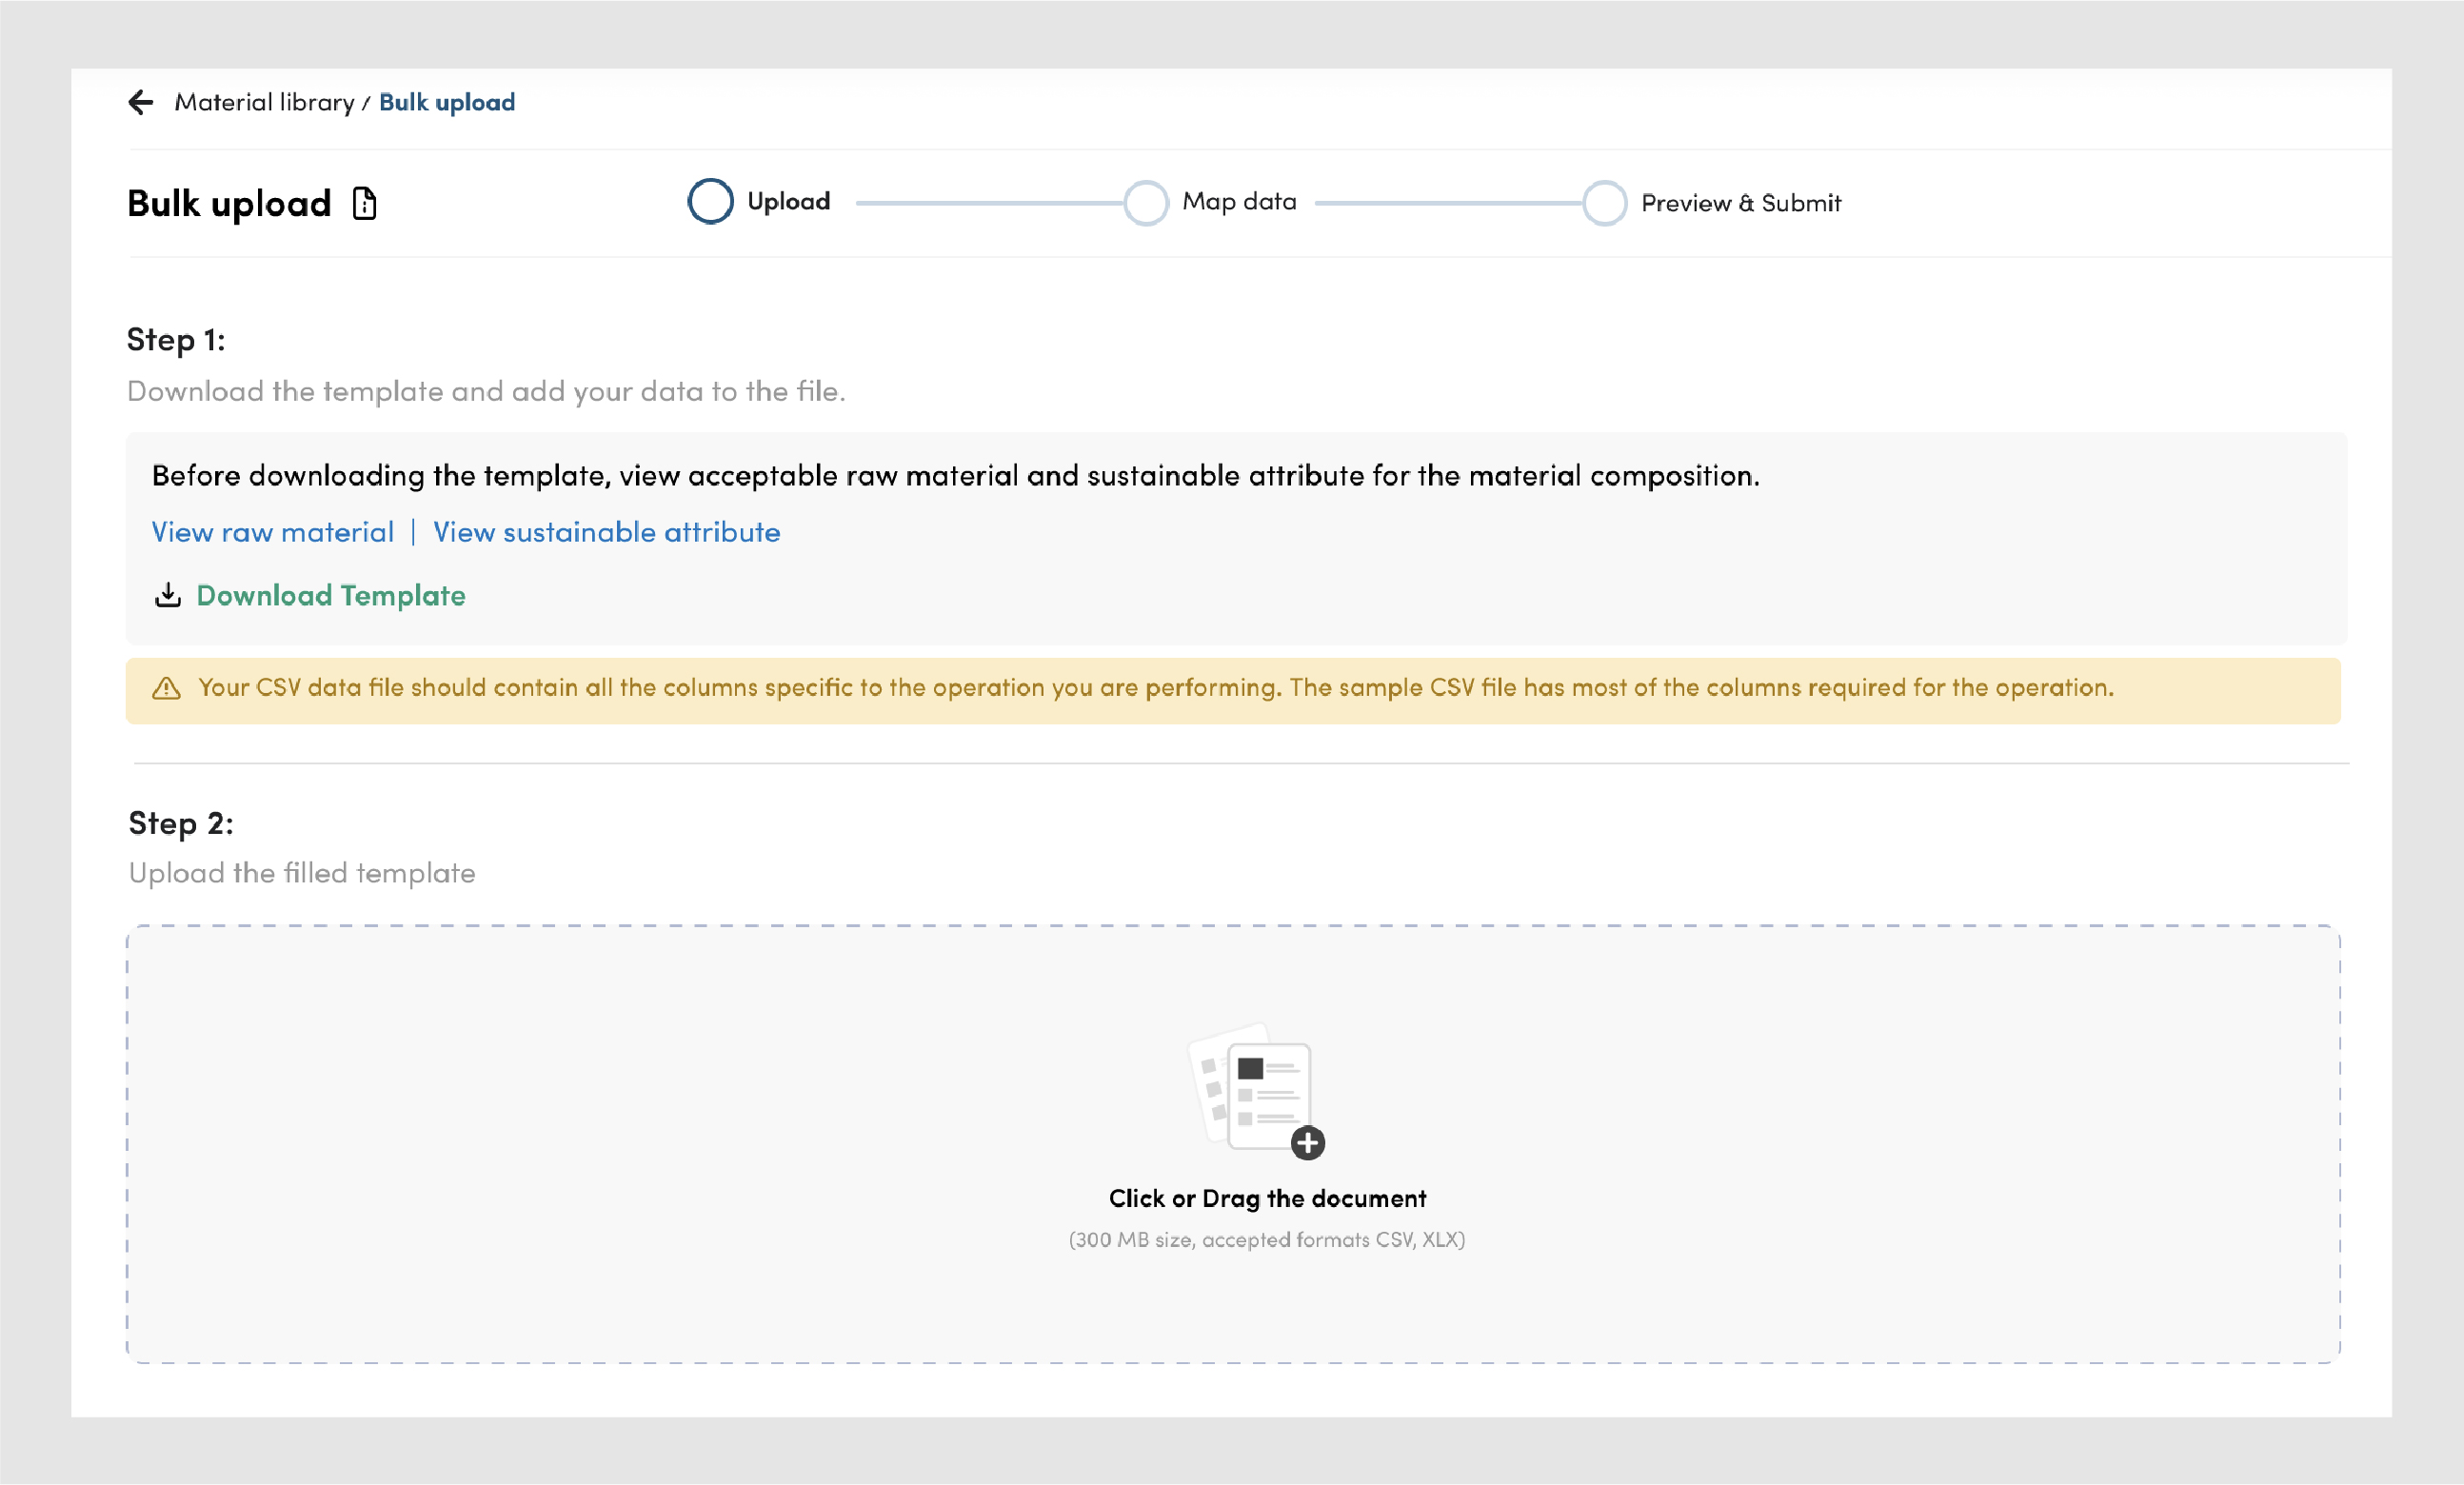This screenshot has width=2464, height=1485.
Task: Click the plus badge on the document icon
Action: coord(1308,1143)
